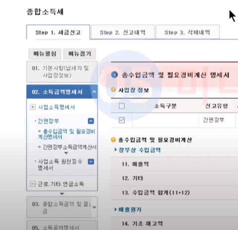
Task: Click the 메뉴펼침 button
Action: 45,54
